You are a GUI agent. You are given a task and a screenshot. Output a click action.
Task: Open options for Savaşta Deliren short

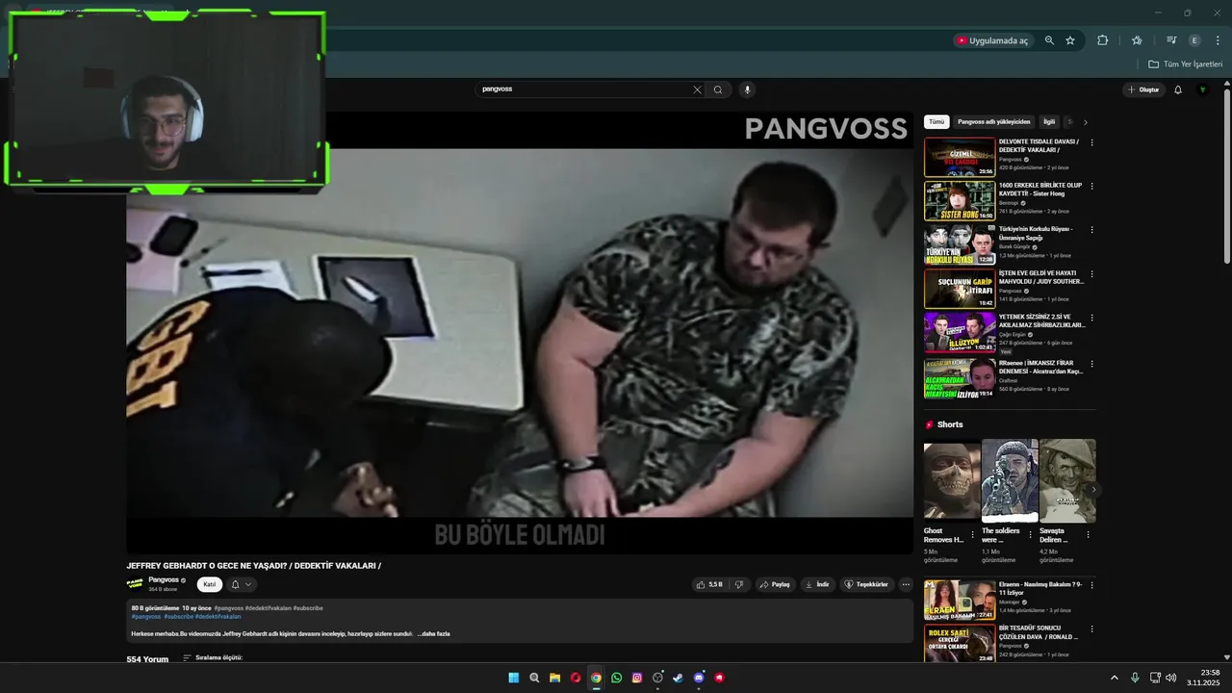point(1089,535)
